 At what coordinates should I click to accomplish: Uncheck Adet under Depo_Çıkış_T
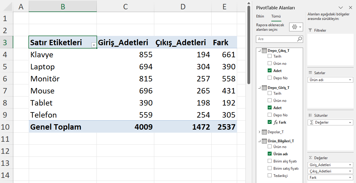(270, 71)
